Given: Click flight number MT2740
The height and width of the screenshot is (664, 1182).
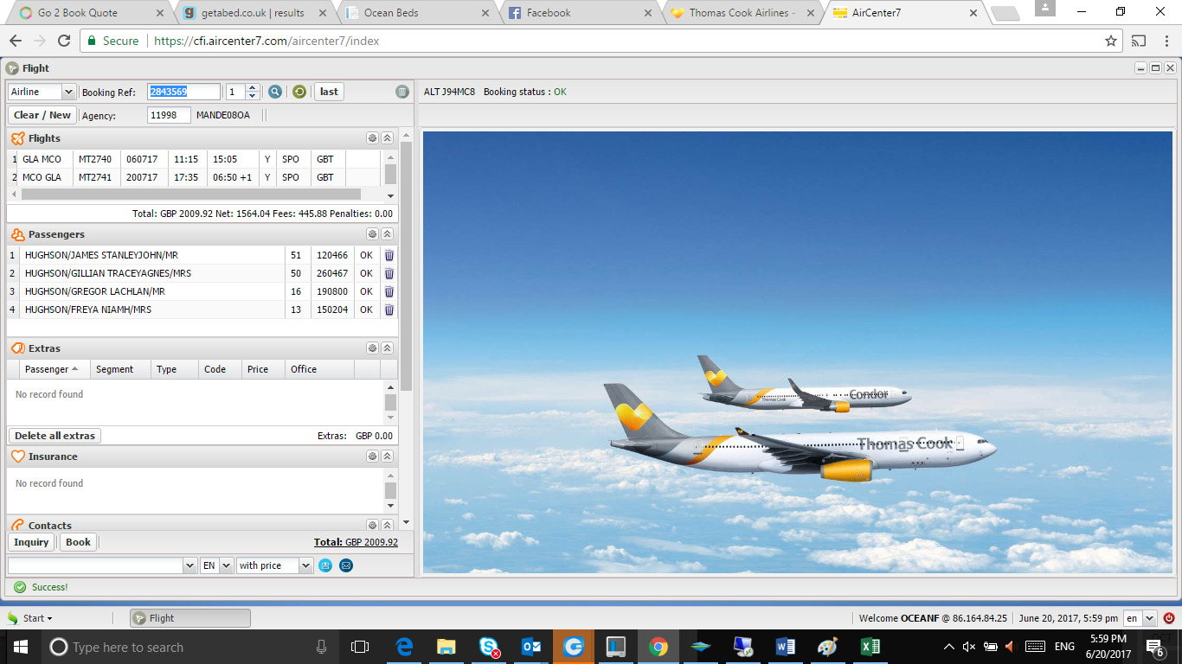Looking at the screenshot, I should click(95, 159).
